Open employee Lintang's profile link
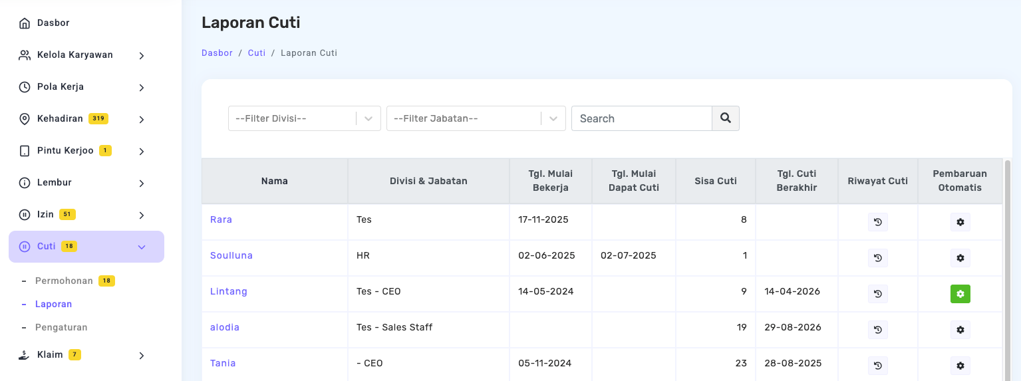This screenshot has height=381, width=1021. pos(229,291)
